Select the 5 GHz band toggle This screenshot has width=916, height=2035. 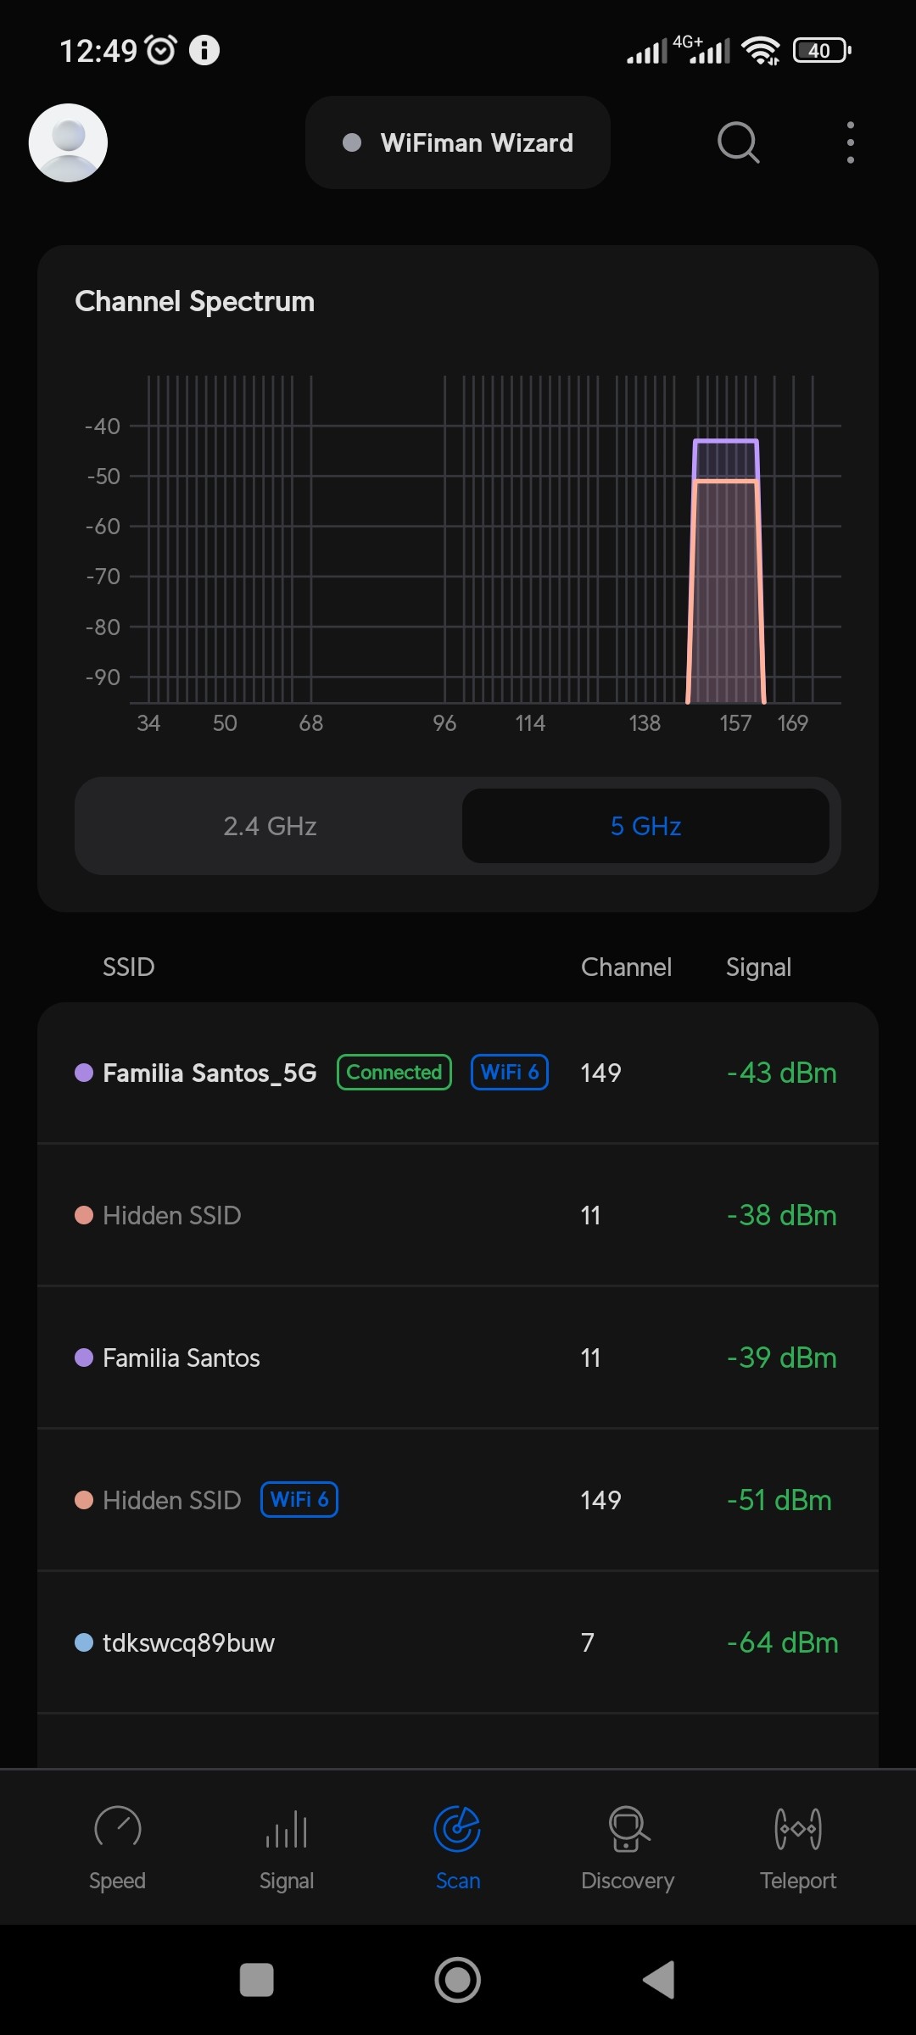pyautogui.click(x=645, y=826)
